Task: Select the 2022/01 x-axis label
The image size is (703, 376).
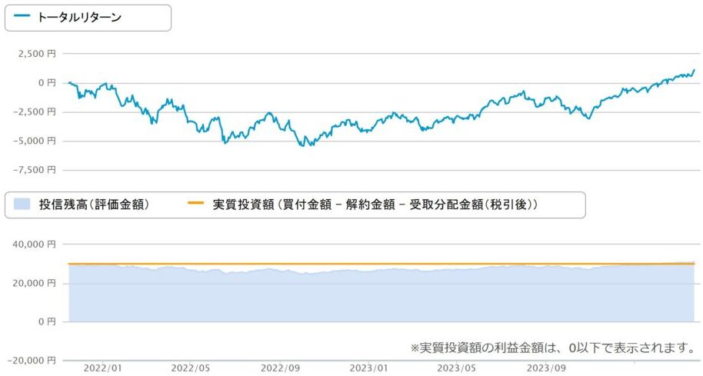Action: (x=102, y=368)
